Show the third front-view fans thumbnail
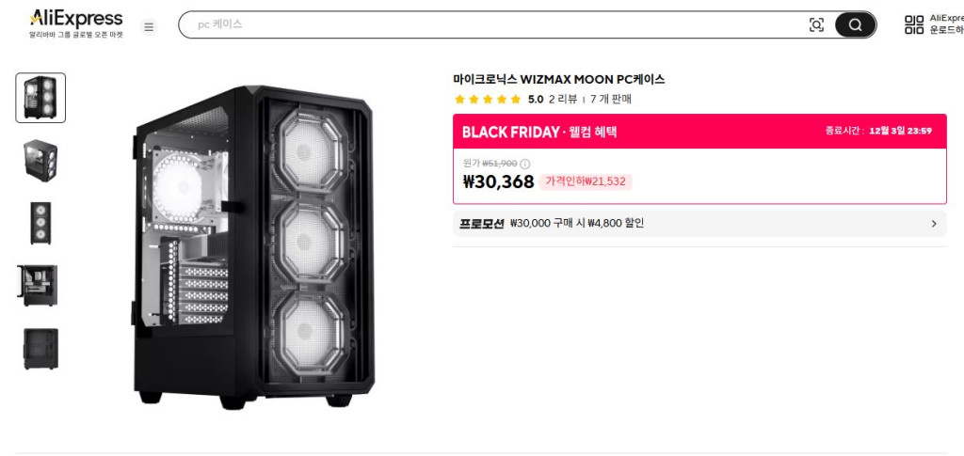 [40, 223]
